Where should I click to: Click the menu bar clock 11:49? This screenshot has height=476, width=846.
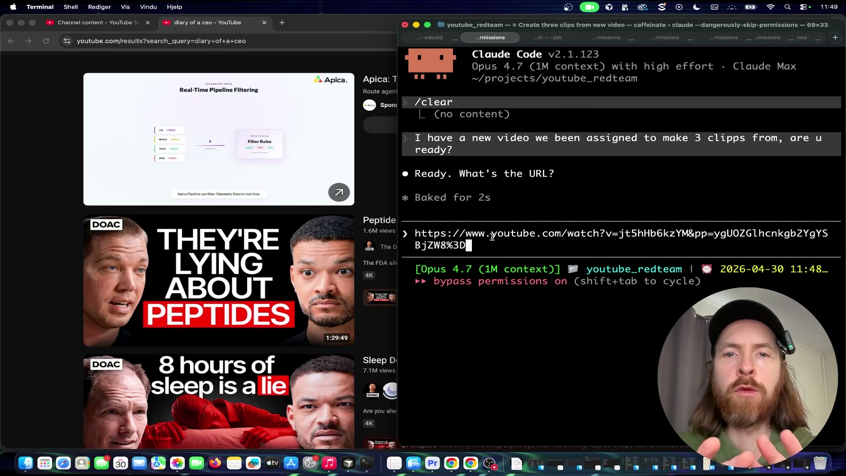click(829, 7)
